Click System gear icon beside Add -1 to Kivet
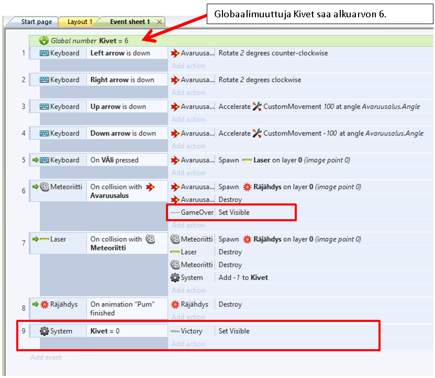 pyautogui.click(x=175, y=278)
